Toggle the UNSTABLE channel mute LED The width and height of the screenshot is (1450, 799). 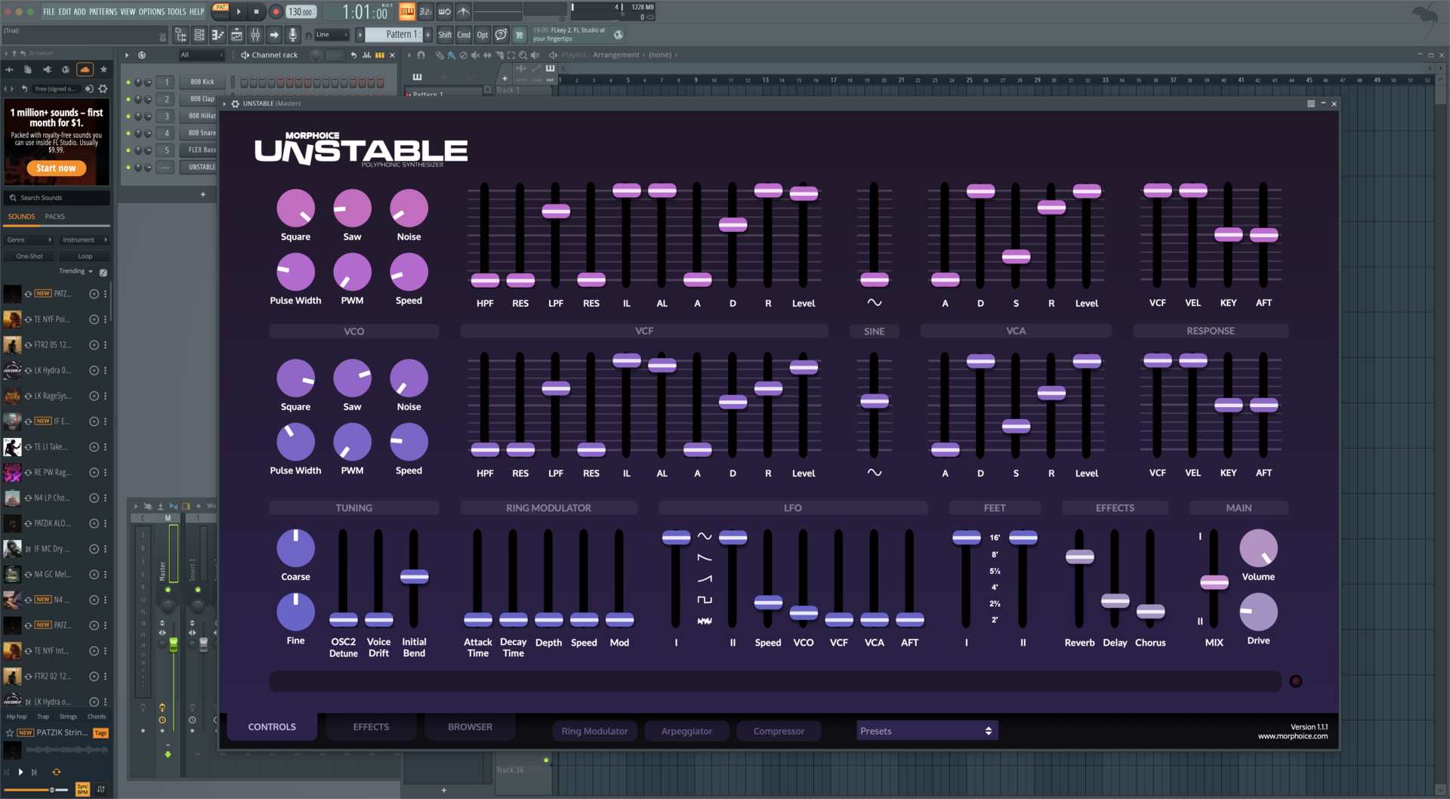coord(128,167)
